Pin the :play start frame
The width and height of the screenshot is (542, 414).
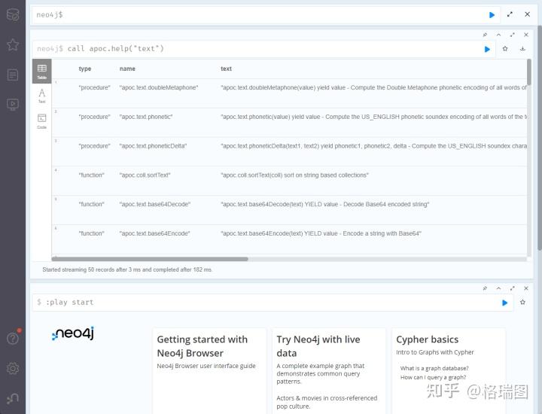[x=485, y=288]
